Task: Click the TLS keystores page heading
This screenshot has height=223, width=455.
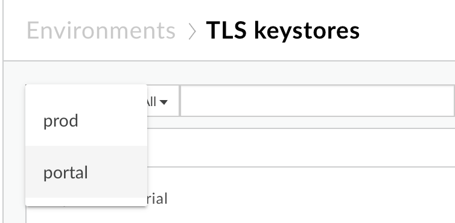Action: [x=282, y=31]
